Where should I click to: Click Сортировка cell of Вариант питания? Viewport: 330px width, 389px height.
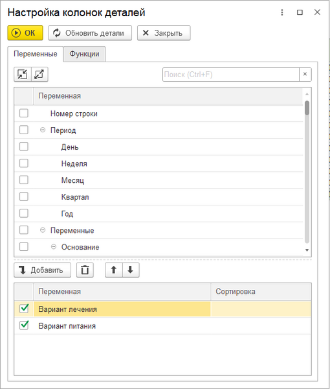tap(261, 325)
